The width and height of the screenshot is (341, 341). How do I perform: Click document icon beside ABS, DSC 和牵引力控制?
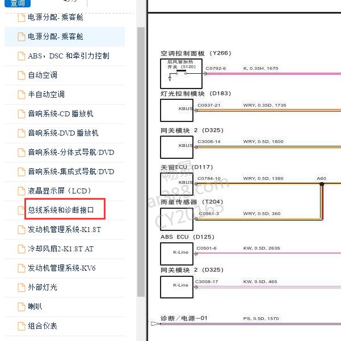22,56
